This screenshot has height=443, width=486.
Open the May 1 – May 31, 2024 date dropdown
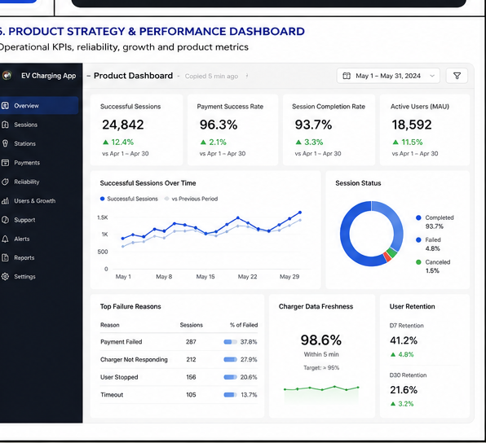388,76
